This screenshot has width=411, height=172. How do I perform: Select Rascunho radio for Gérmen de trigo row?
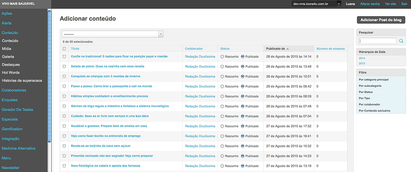[x=222, y=106]
